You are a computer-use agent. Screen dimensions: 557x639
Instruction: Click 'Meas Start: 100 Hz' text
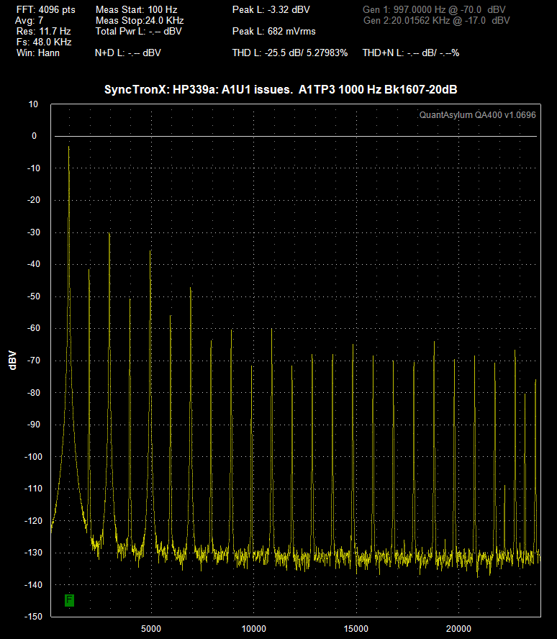point(137,10)
